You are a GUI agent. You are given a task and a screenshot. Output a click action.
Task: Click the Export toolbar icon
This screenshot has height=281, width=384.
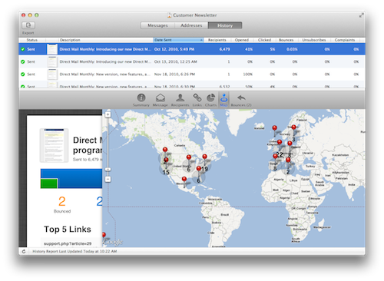28,25
